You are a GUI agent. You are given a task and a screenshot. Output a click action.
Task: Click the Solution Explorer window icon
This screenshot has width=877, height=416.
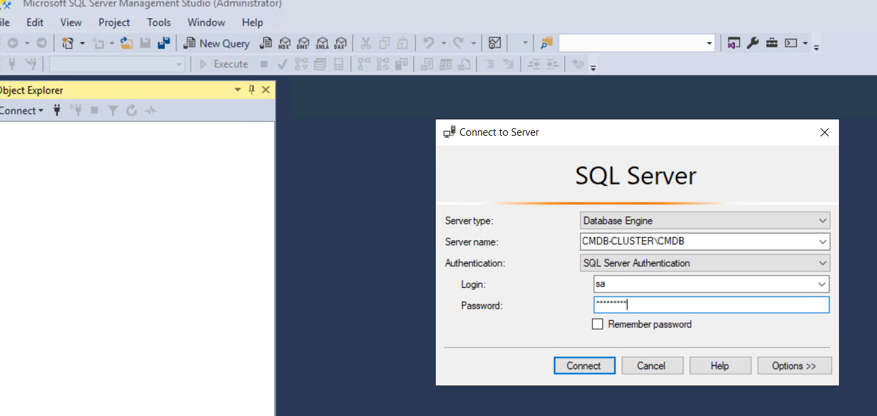(733, 43)
